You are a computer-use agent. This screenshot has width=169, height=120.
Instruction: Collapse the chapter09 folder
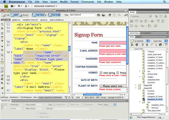(136, 88)
